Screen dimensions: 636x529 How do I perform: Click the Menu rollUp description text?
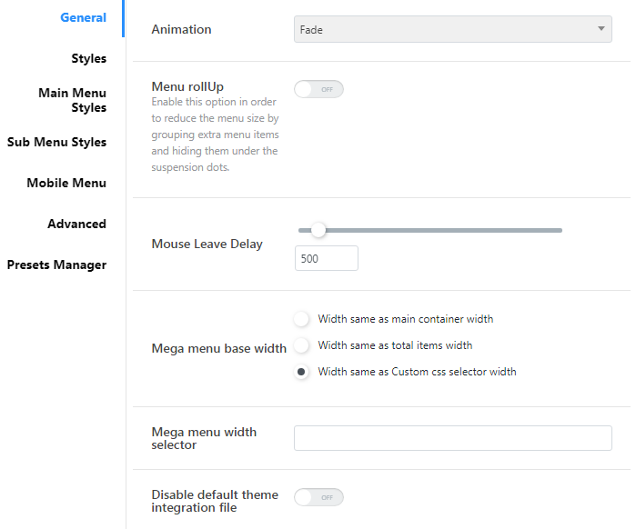click(x=215, y=135)
